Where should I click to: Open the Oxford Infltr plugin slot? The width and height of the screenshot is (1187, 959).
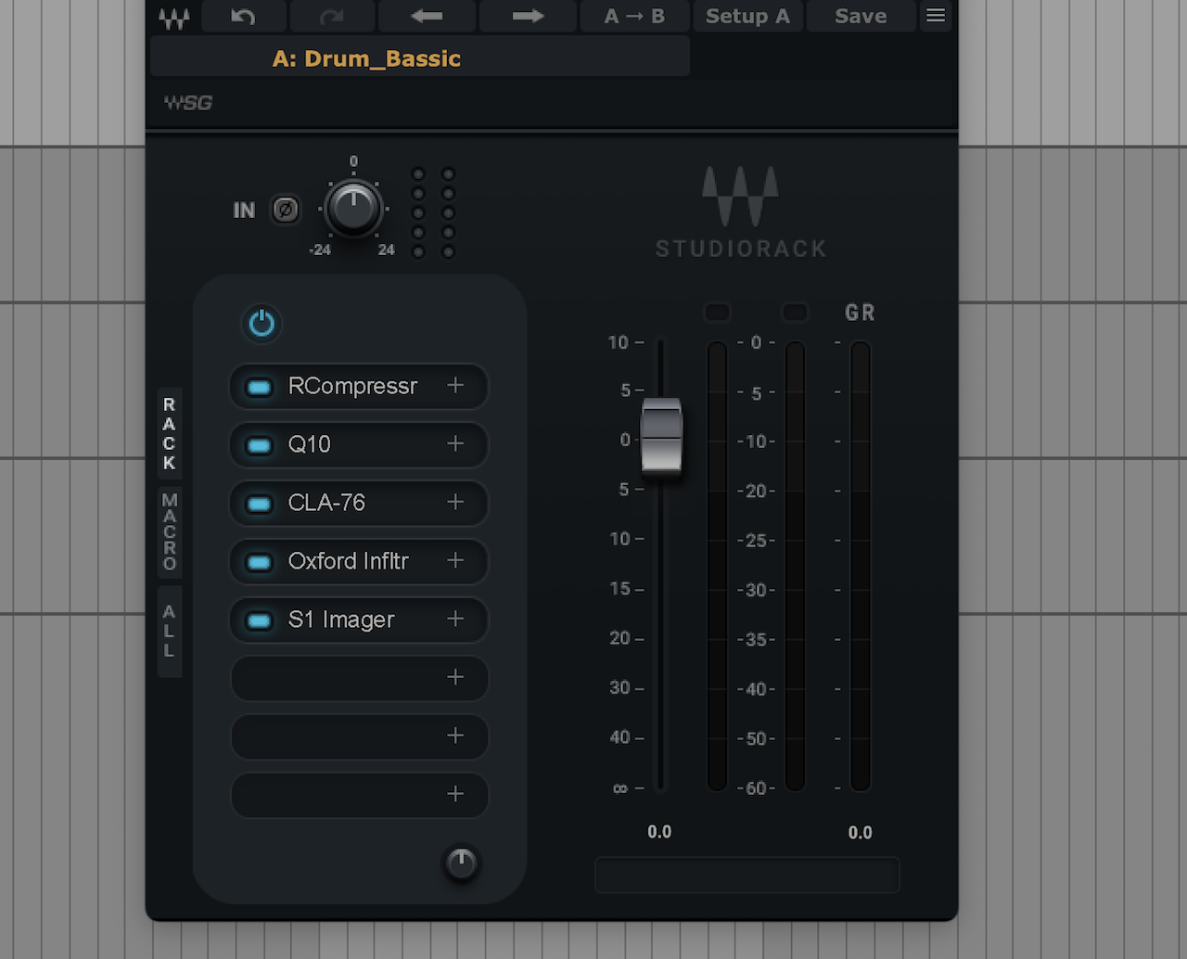point(359,562)
